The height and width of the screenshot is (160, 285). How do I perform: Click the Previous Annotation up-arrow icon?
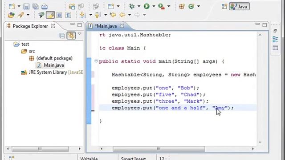[x=98, y=15]
